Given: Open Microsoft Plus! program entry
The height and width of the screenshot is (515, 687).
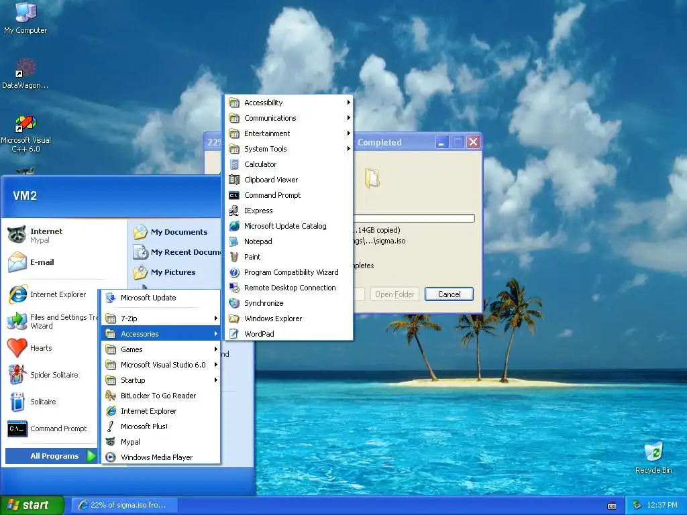Looking at the screenshot, I should (x=160, y=426).
